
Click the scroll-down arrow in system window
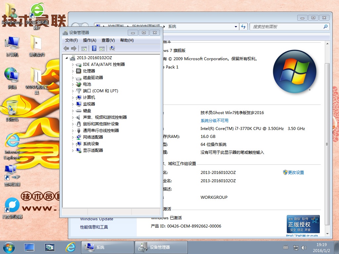327,234
